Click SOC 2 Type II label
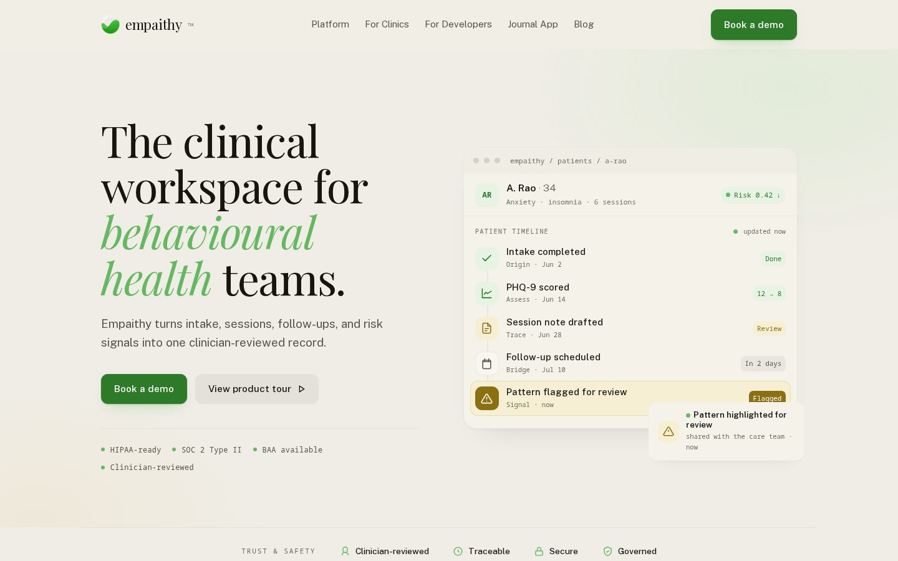Screen dimensions: 898x561 (x=211, y=449)
